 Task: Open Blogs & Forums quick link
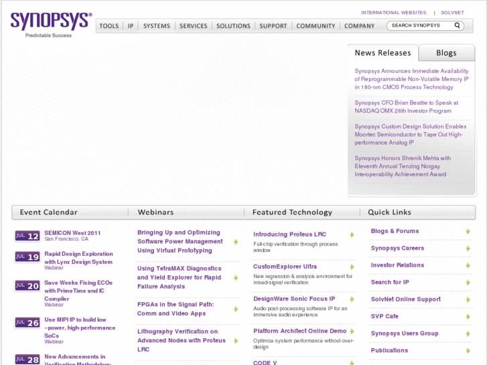[x=395, y=231]
